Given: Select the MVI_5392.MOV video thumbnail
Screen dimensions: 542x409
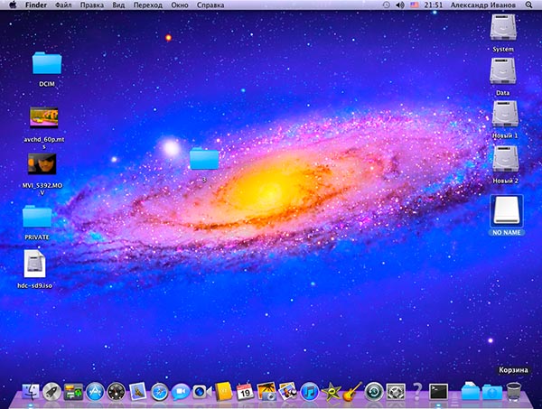Looking at the screenshot, I should click(x=42, y=163).
